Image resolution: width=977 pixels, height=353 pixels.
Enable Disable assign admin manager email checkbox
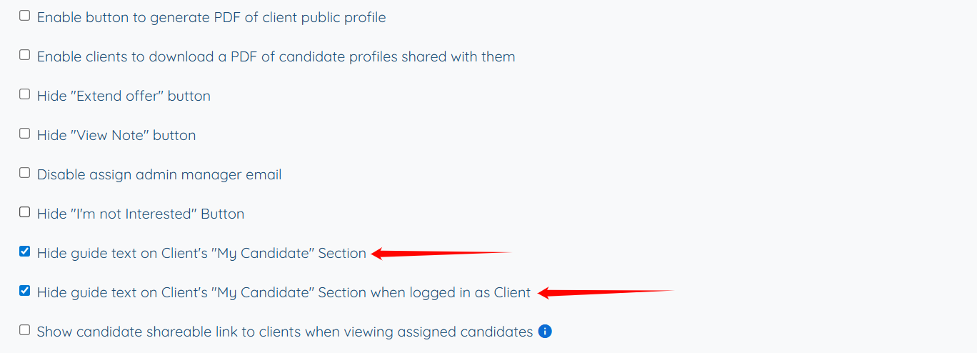[x=25, y=173]
